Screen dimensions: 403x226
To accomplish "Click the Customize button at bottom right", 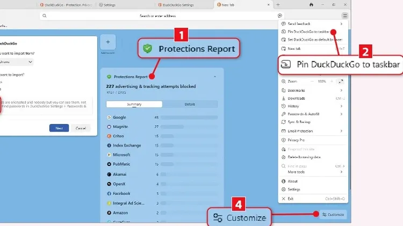I will point(333,214).
